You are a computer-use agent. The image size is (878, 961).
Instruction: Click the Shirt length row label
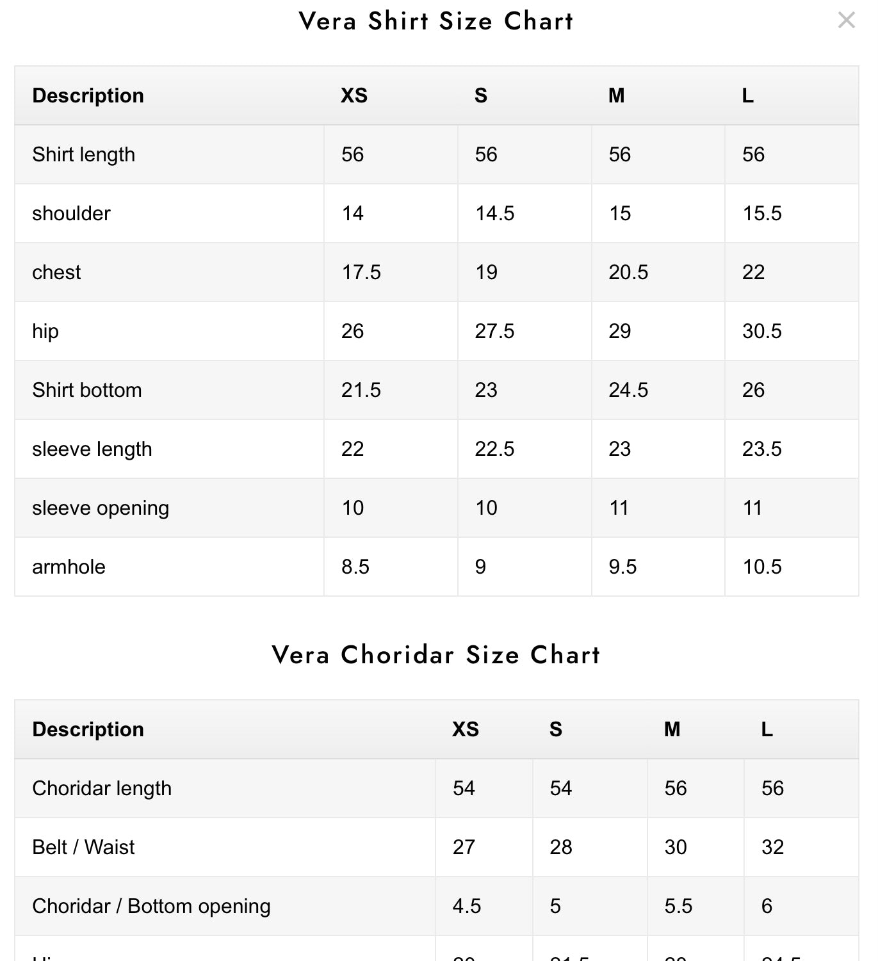point(83,154)
